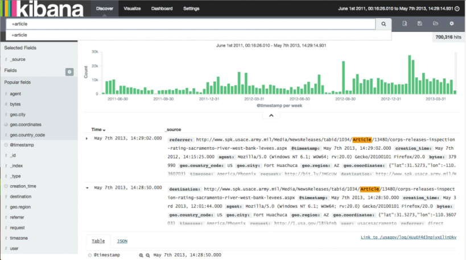Collapse the histogram with the up chevron
This screenshot has height=260, width=466.
pyautogui.click(x=271, y=115)
